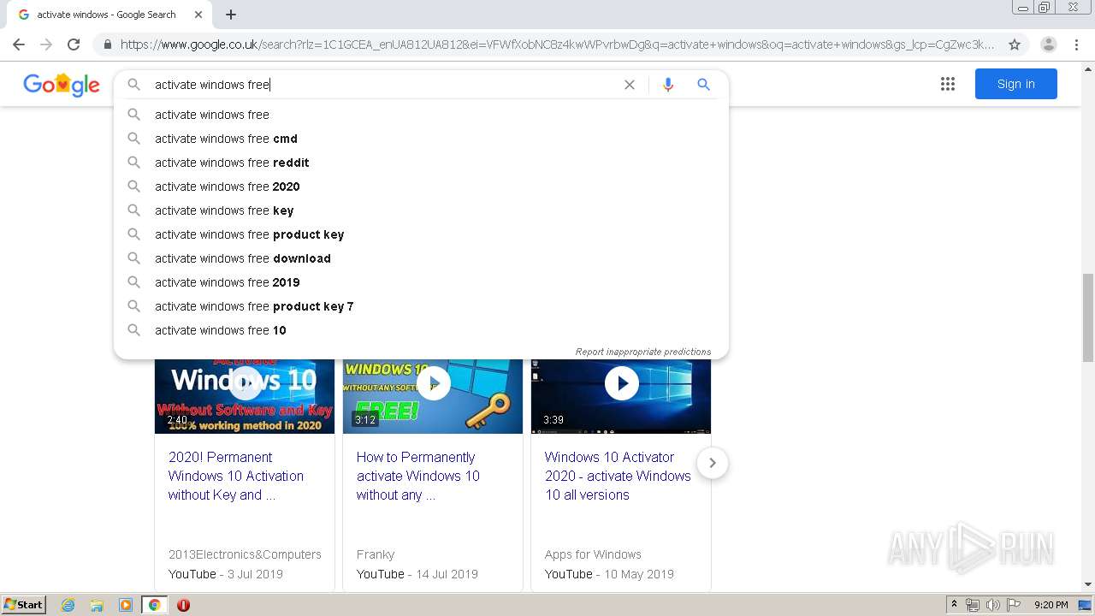Choose suggestion 'activate windows free key'

(x=421, y=210)
